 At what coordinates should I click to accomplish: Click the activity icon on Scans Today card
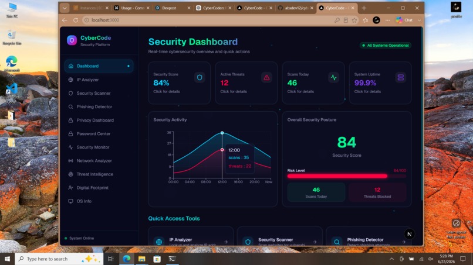(333, 77)
